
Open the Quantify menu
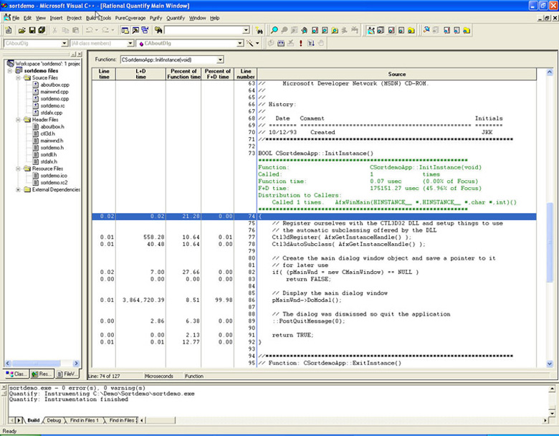175,17
